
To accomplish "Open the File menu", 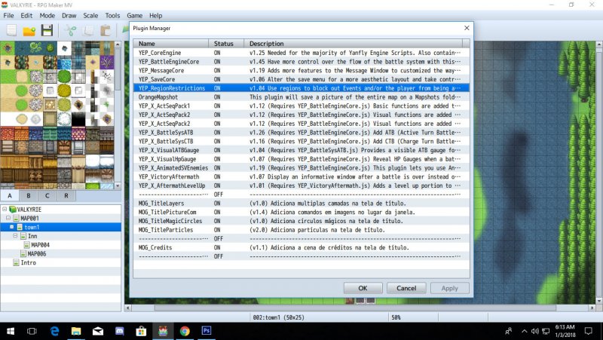I will point(8,15).
